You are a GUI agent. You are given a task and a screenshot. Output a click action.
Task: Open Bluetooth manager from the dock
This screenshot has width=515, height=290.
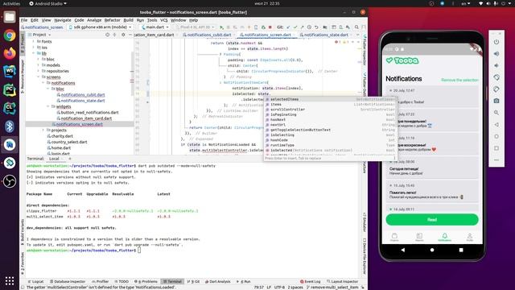tap(10, 126)
